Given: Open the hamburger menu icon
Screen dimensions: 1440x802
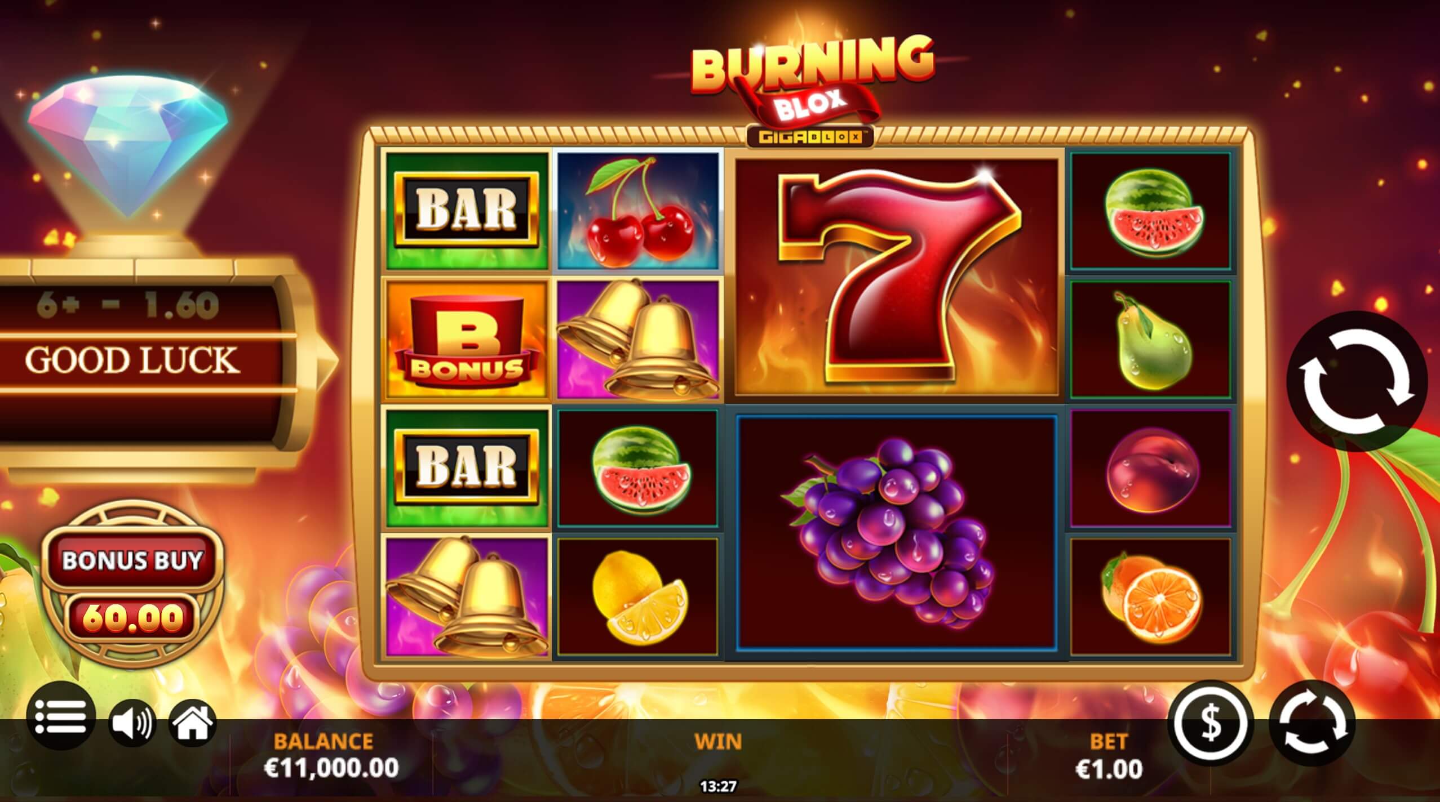Looking at the screenshot, I should (60, 718).
